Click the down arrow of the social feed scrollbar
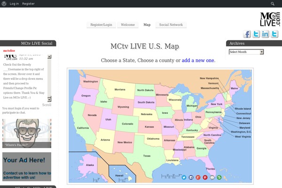 point(49,99)
